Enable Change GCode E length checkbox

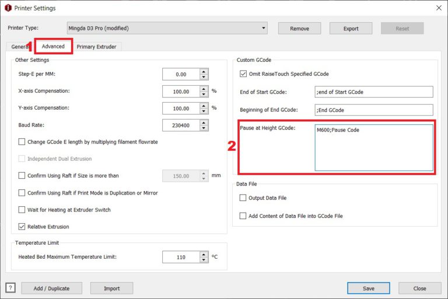pyautogui.click(x=22, y=142)
